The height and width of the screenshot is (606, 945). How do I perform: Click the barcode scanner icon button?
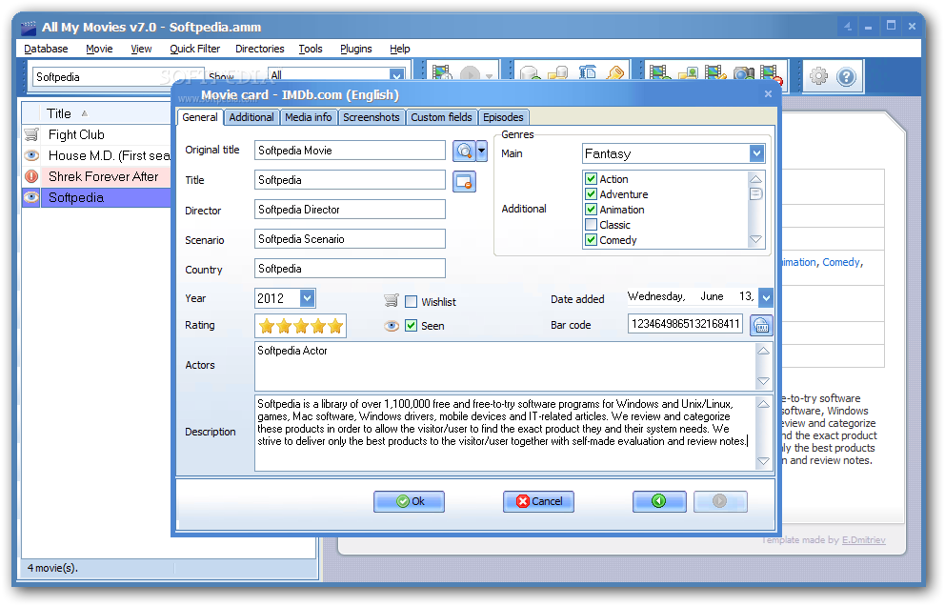coord(761,326)
